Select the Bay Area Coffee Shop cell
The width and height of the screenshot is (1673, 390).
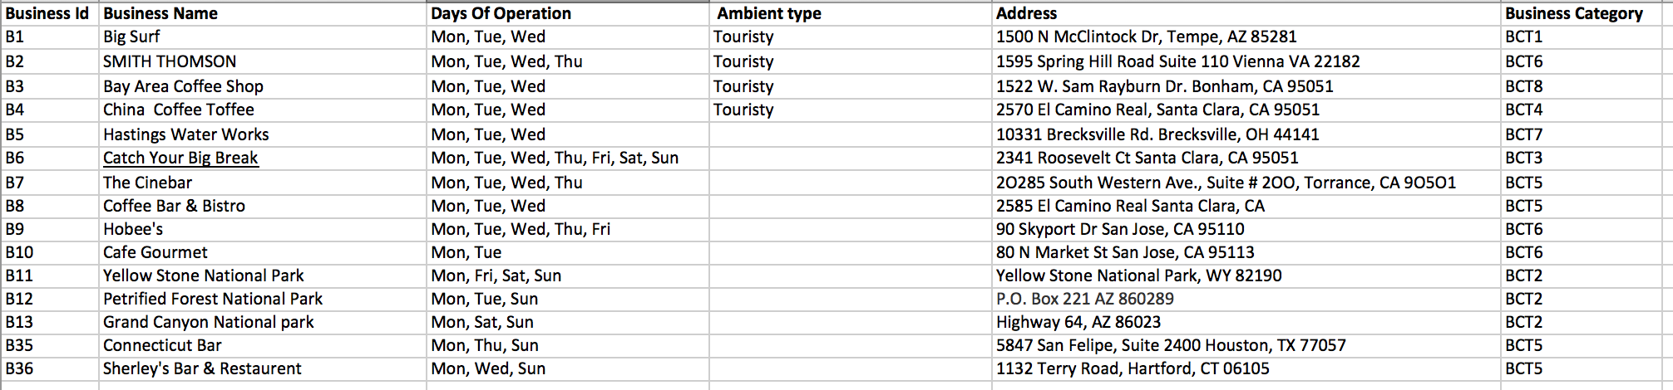pyautogui.click(x=262, y=86)
